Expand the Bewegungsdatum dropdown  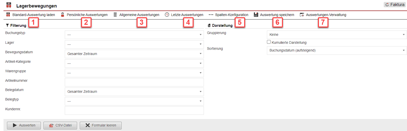pos(134,54)
